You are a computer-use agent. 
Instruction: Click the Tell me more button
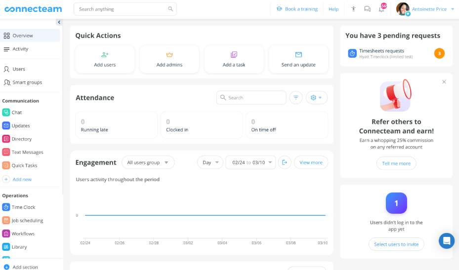[x=396, y=163]
